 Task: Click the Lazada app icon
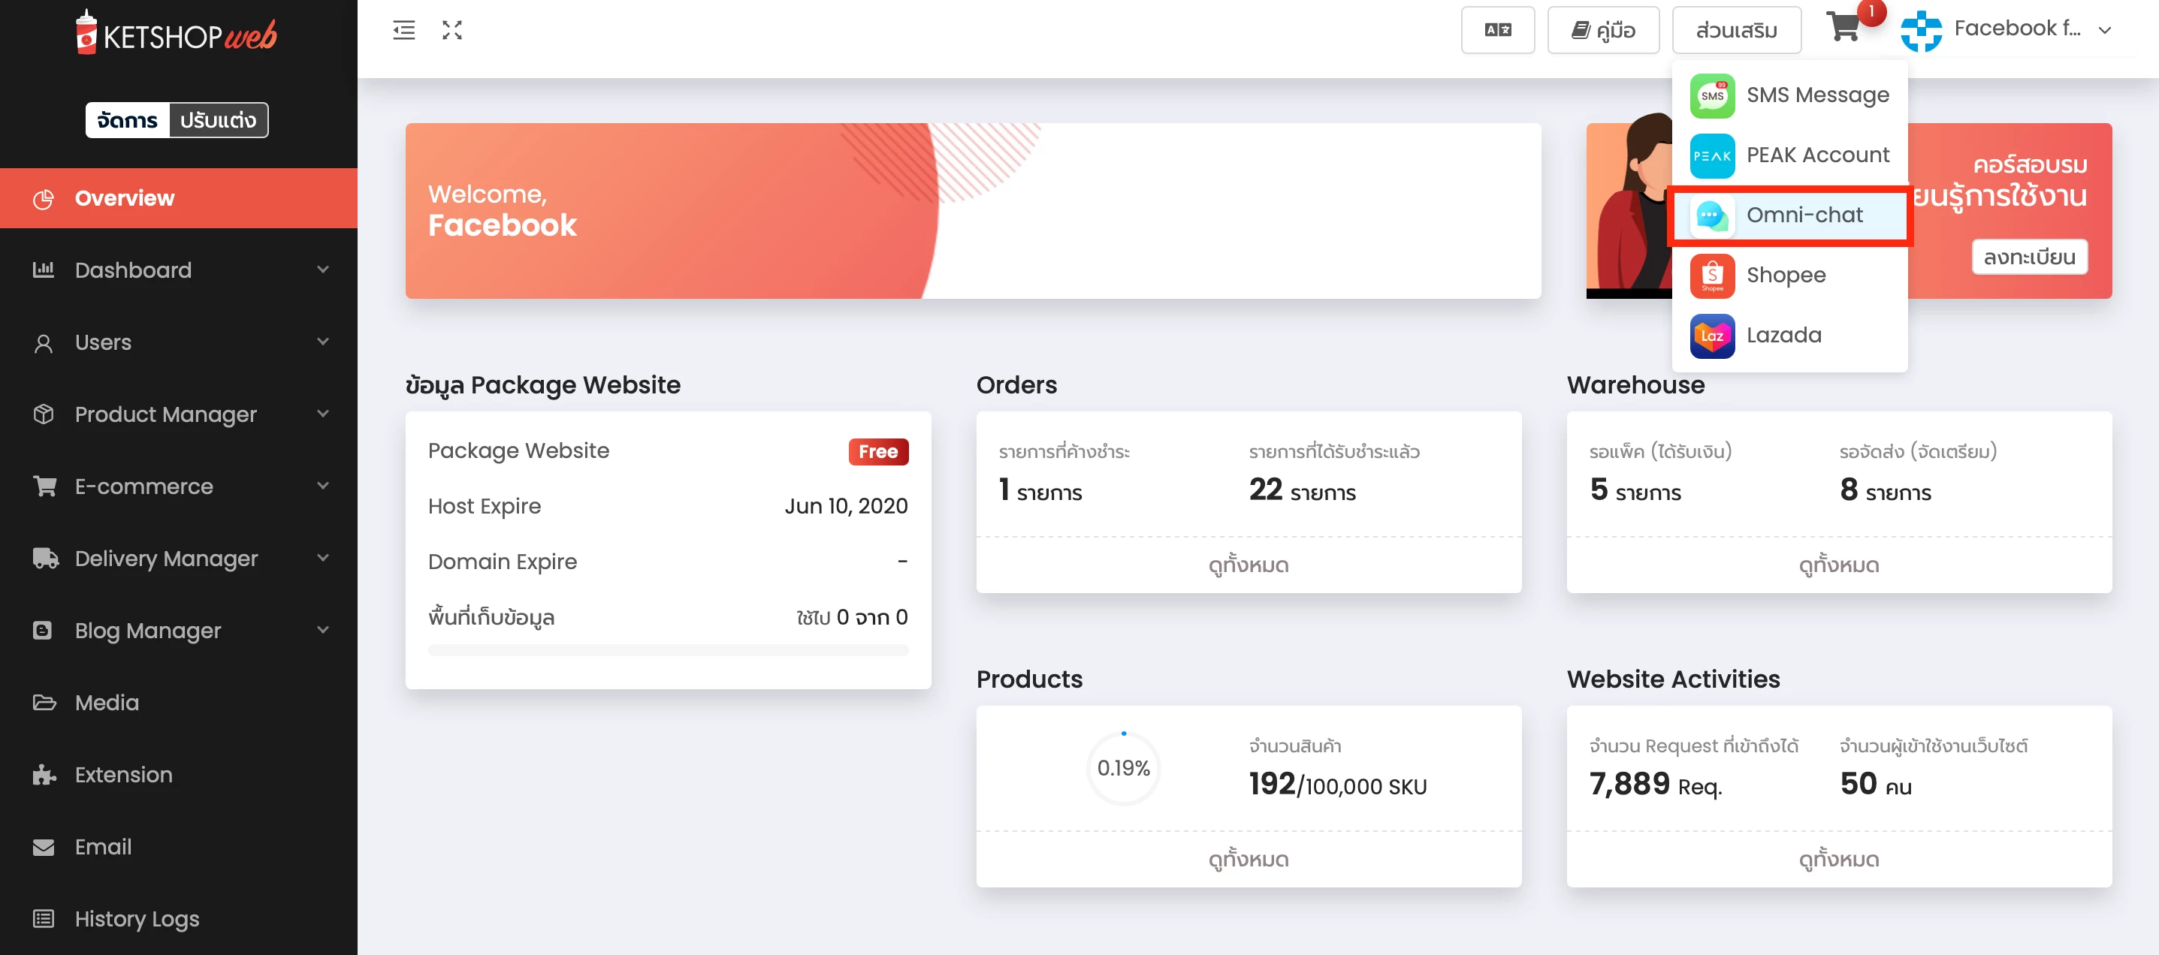point(1711,336)
